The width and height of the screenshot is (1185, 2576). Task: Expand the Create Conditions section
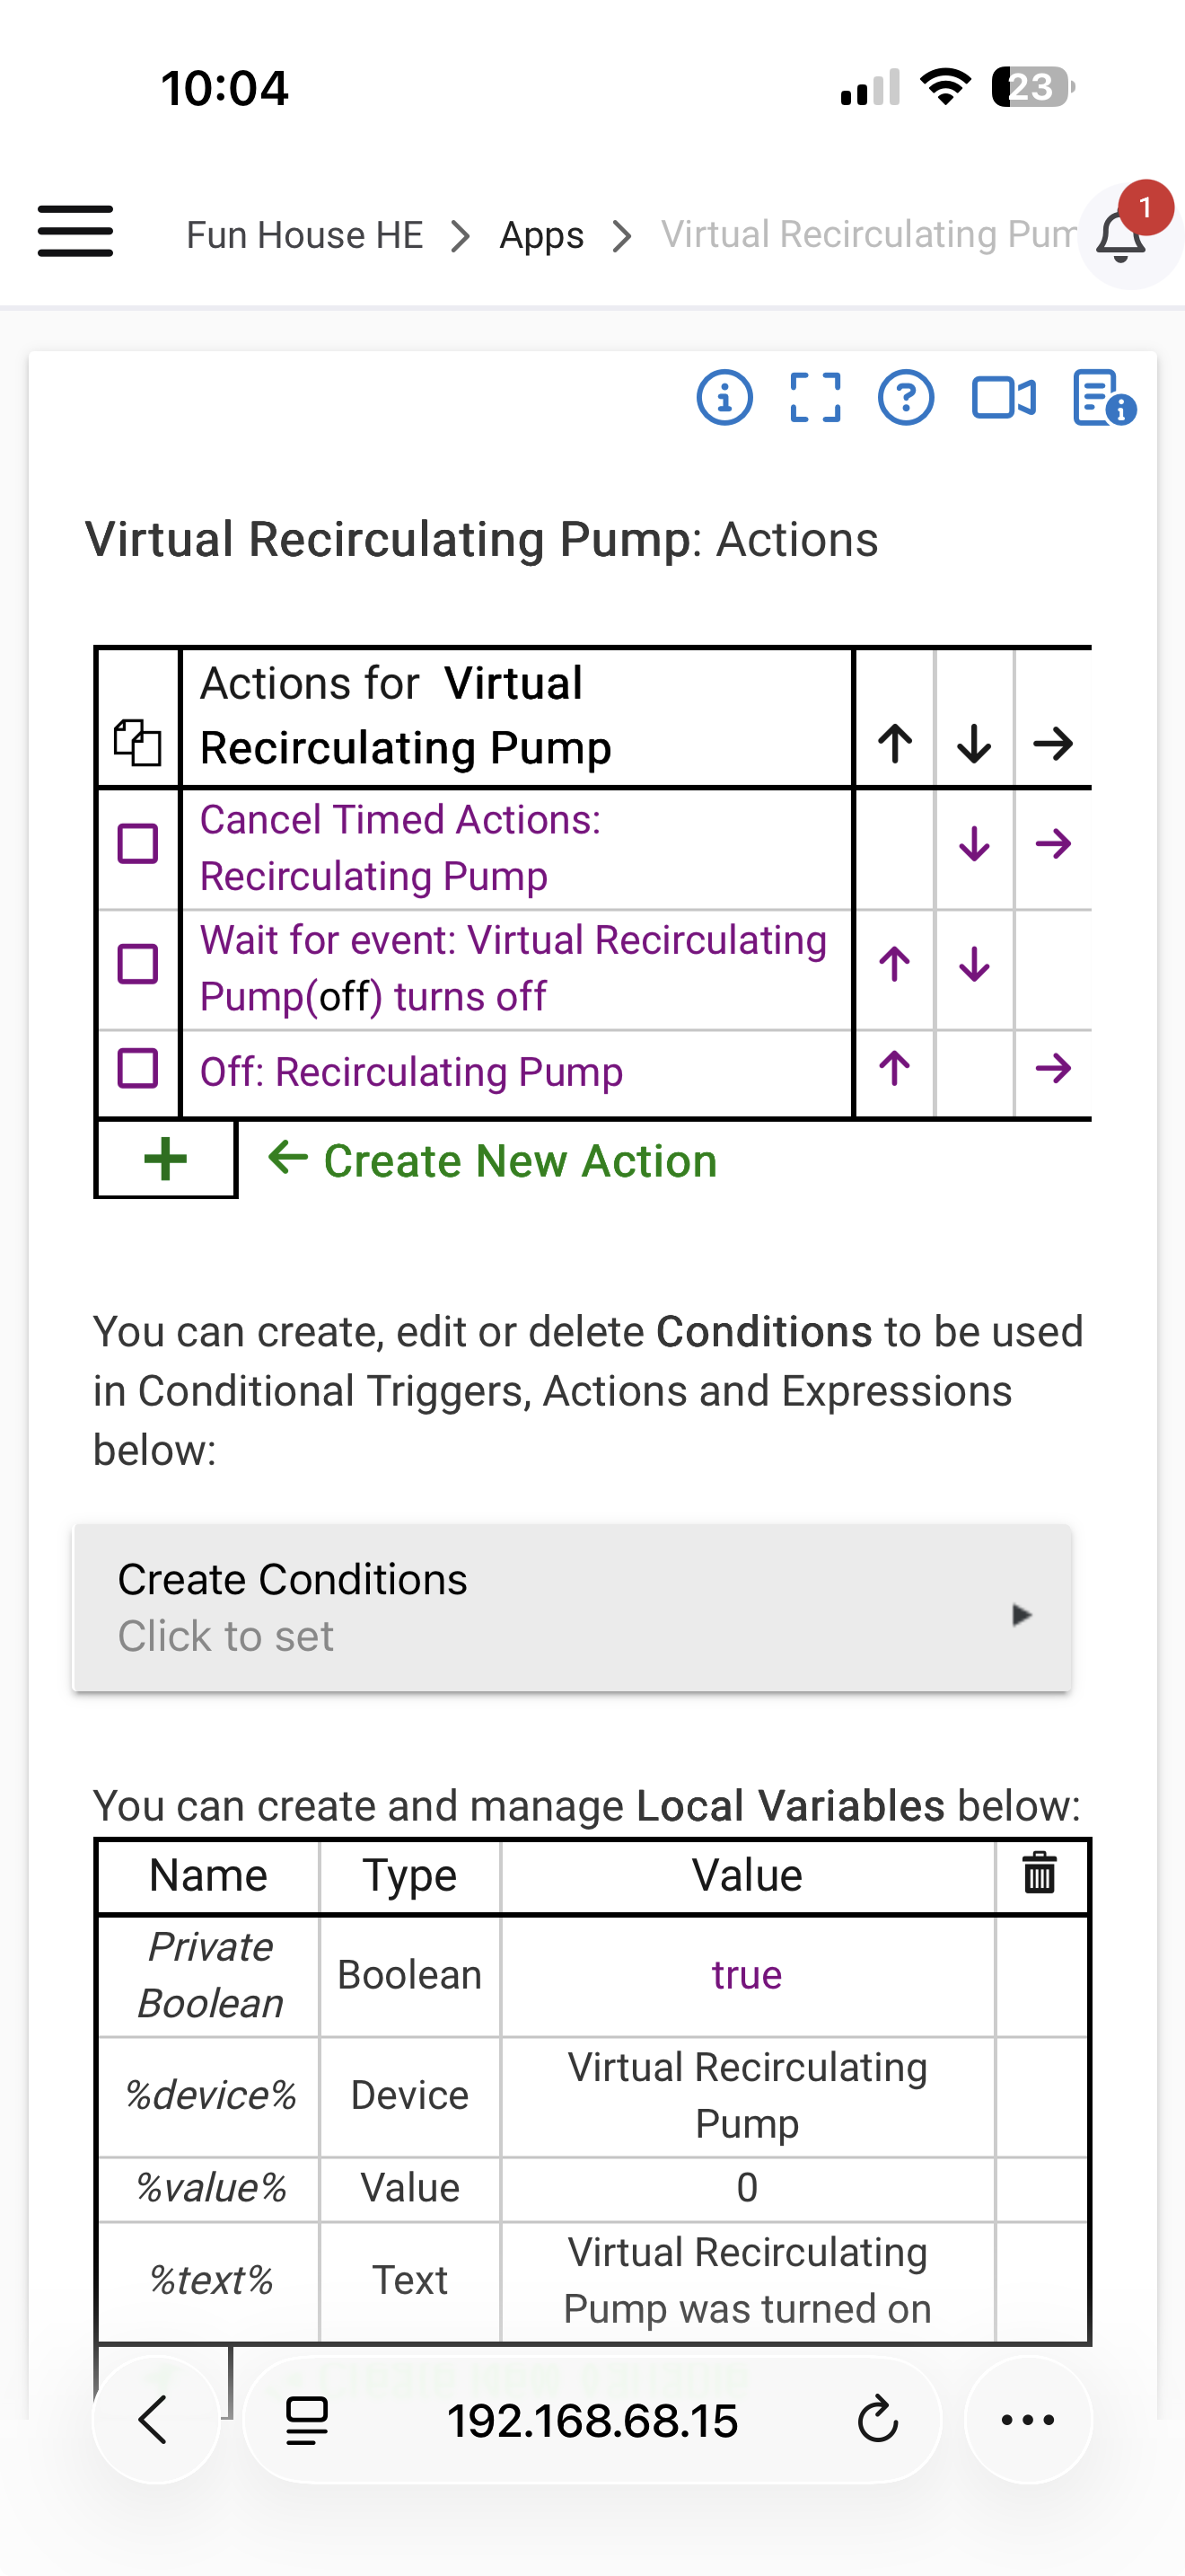point(572,1608)
